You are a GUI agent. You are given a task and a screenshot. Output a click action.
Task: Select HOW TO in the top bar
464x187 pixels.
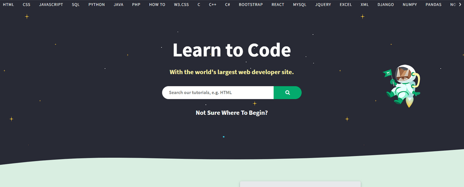(157, 5)
